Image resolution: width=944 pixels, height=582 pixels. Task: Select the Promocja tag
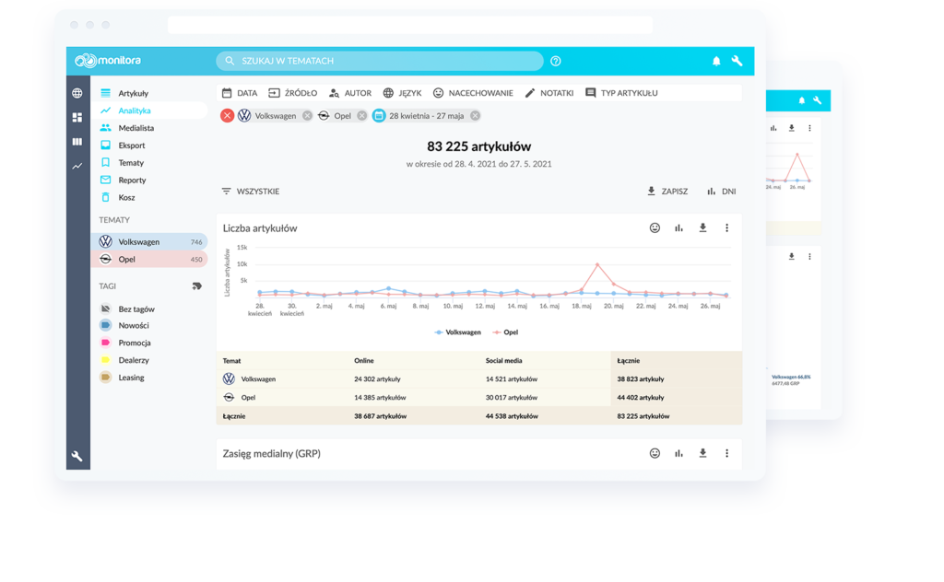click(x=125, y=343)
